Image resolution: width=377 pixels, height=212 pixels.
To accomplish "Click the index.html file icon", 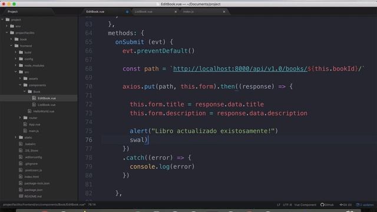I will [x=21, y=177].
